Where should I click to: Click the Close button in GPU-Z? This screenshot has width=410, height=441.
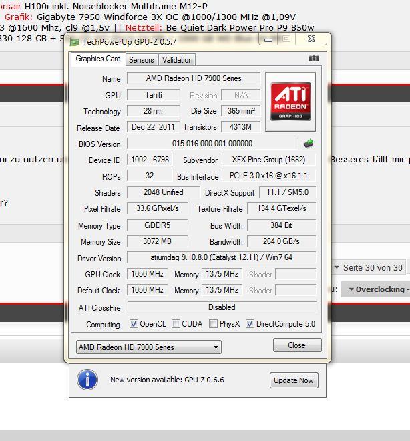coord(297,345)
